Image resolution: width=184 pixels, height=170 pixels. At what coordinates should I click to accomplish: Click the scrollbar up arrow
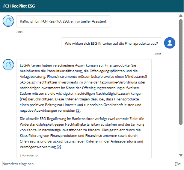[x=181, y=16]
